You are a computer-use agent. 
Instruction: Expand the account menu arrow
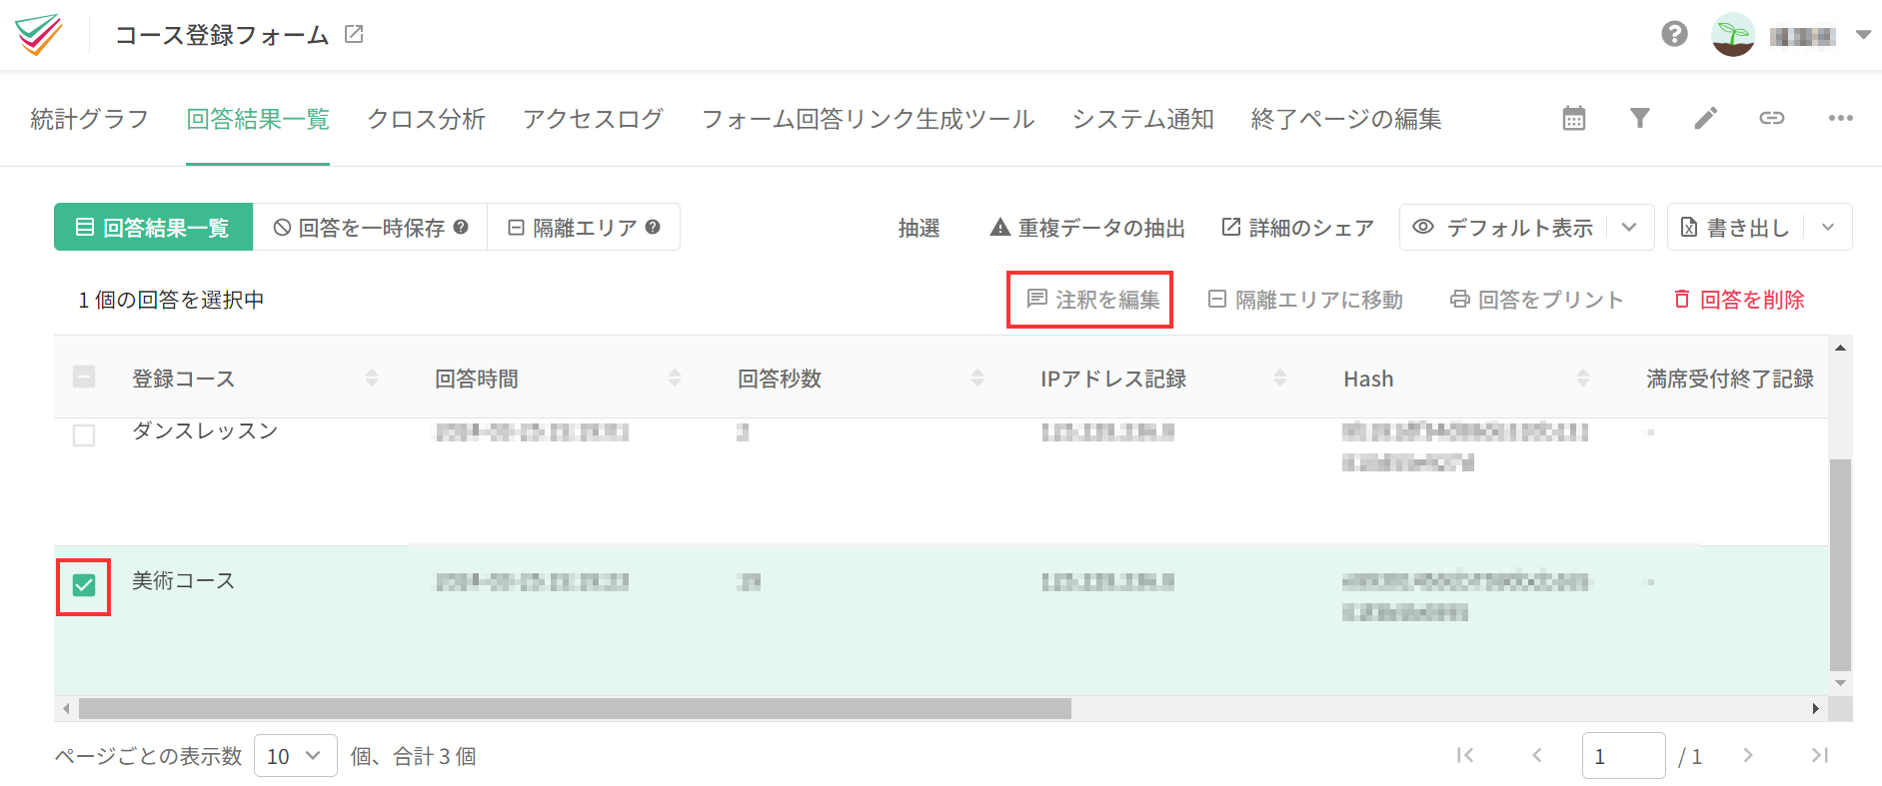click(1863, 35)
